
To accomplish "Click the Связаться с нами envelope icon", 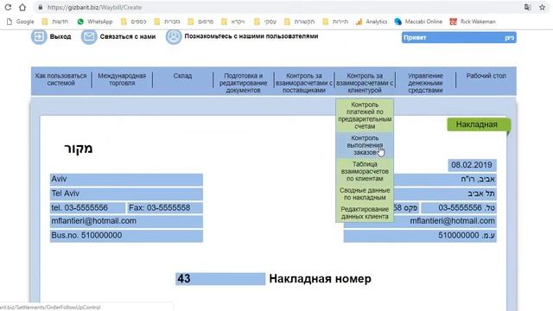I will (89, 36).
